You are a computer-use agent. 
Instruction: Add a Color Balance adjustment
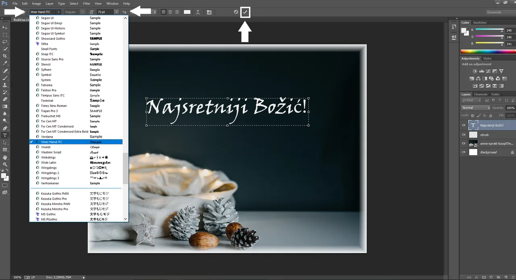(x=478, y=78)
